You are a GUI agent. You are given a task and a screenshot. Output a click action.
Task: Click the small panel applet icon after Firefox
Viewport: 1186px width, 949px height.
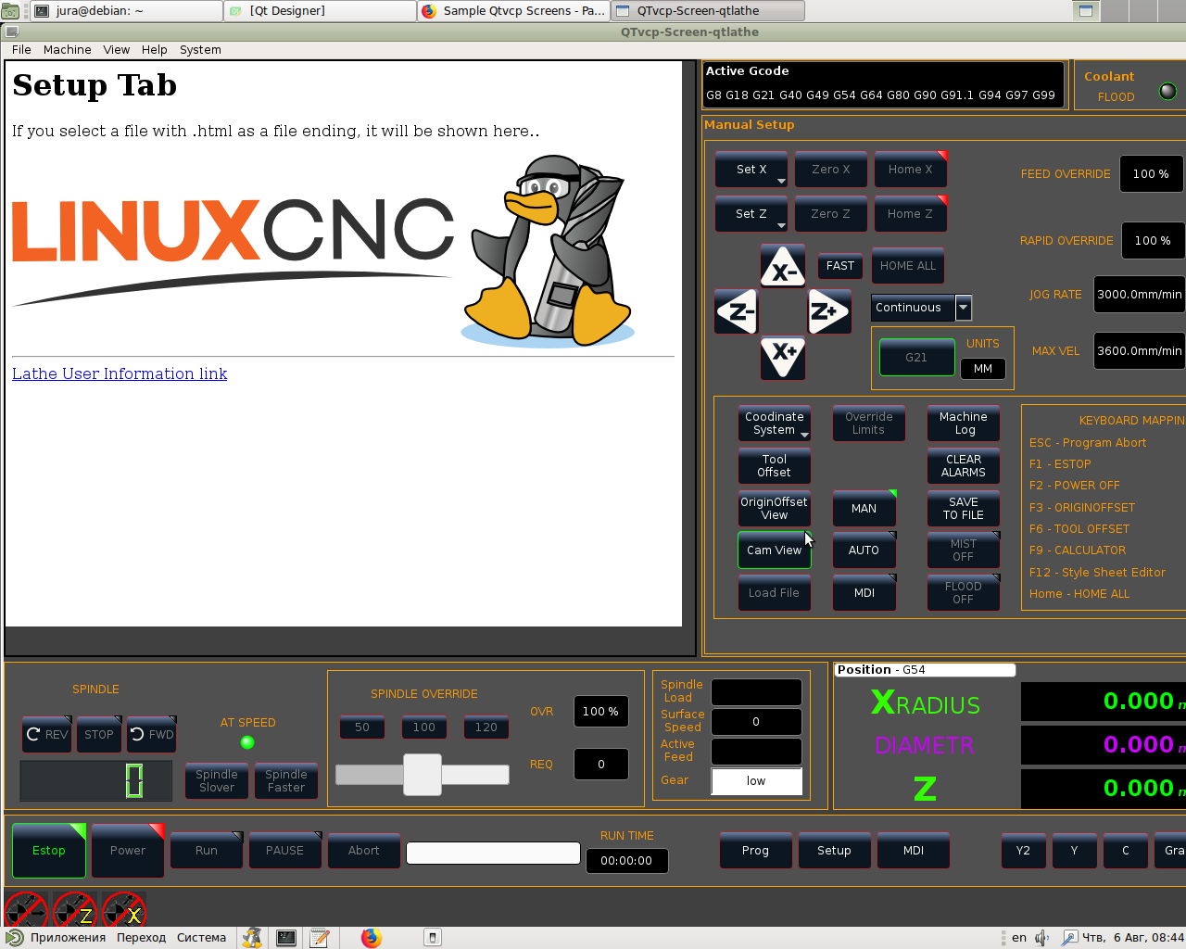click(433, 938)
